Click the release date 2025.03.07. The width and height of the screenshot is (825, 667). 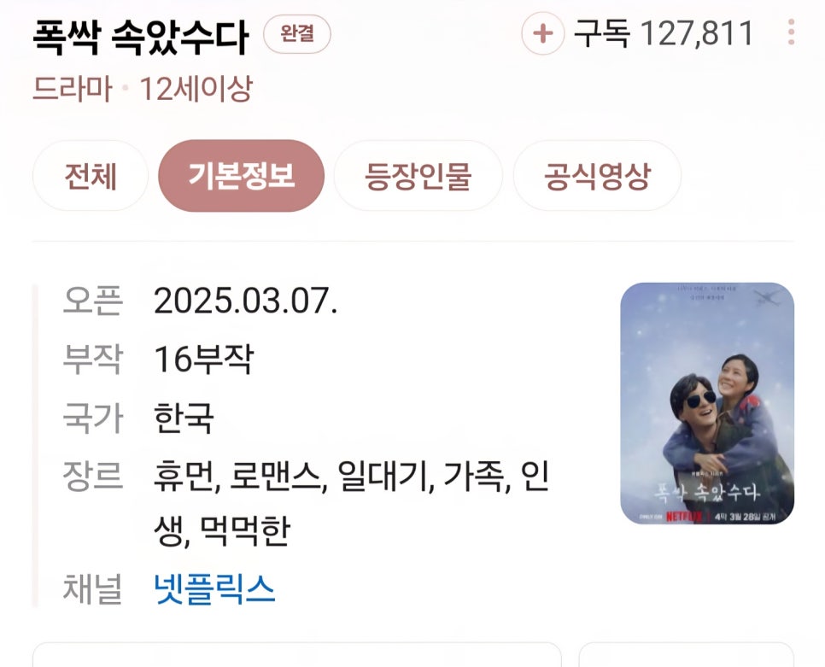tap(245, 301)
